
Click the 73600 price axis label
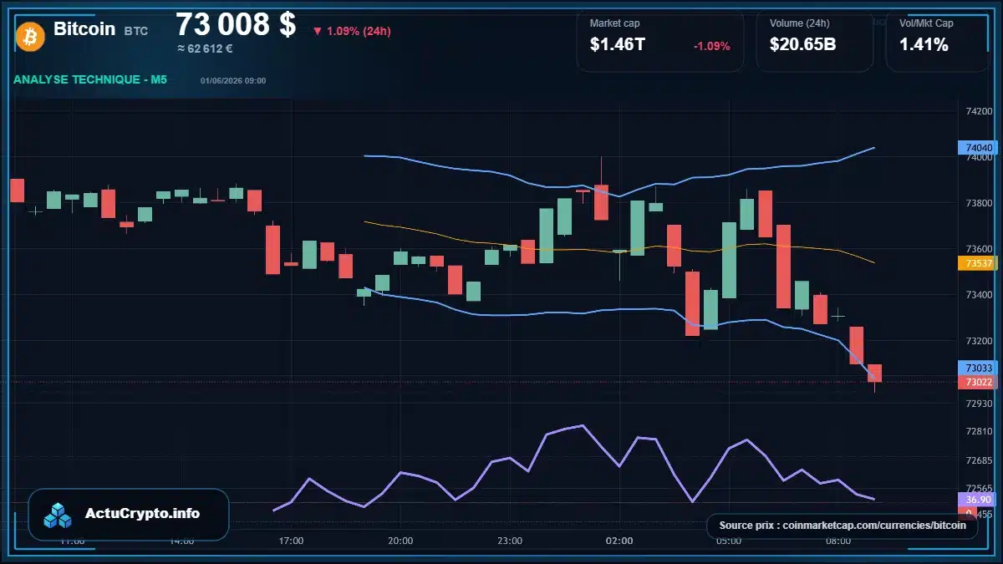[x=979, y=249]
